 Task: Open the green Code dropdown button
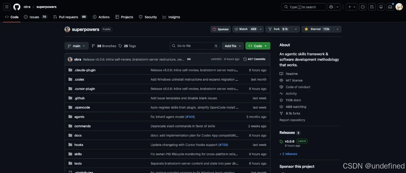(258, 46)
